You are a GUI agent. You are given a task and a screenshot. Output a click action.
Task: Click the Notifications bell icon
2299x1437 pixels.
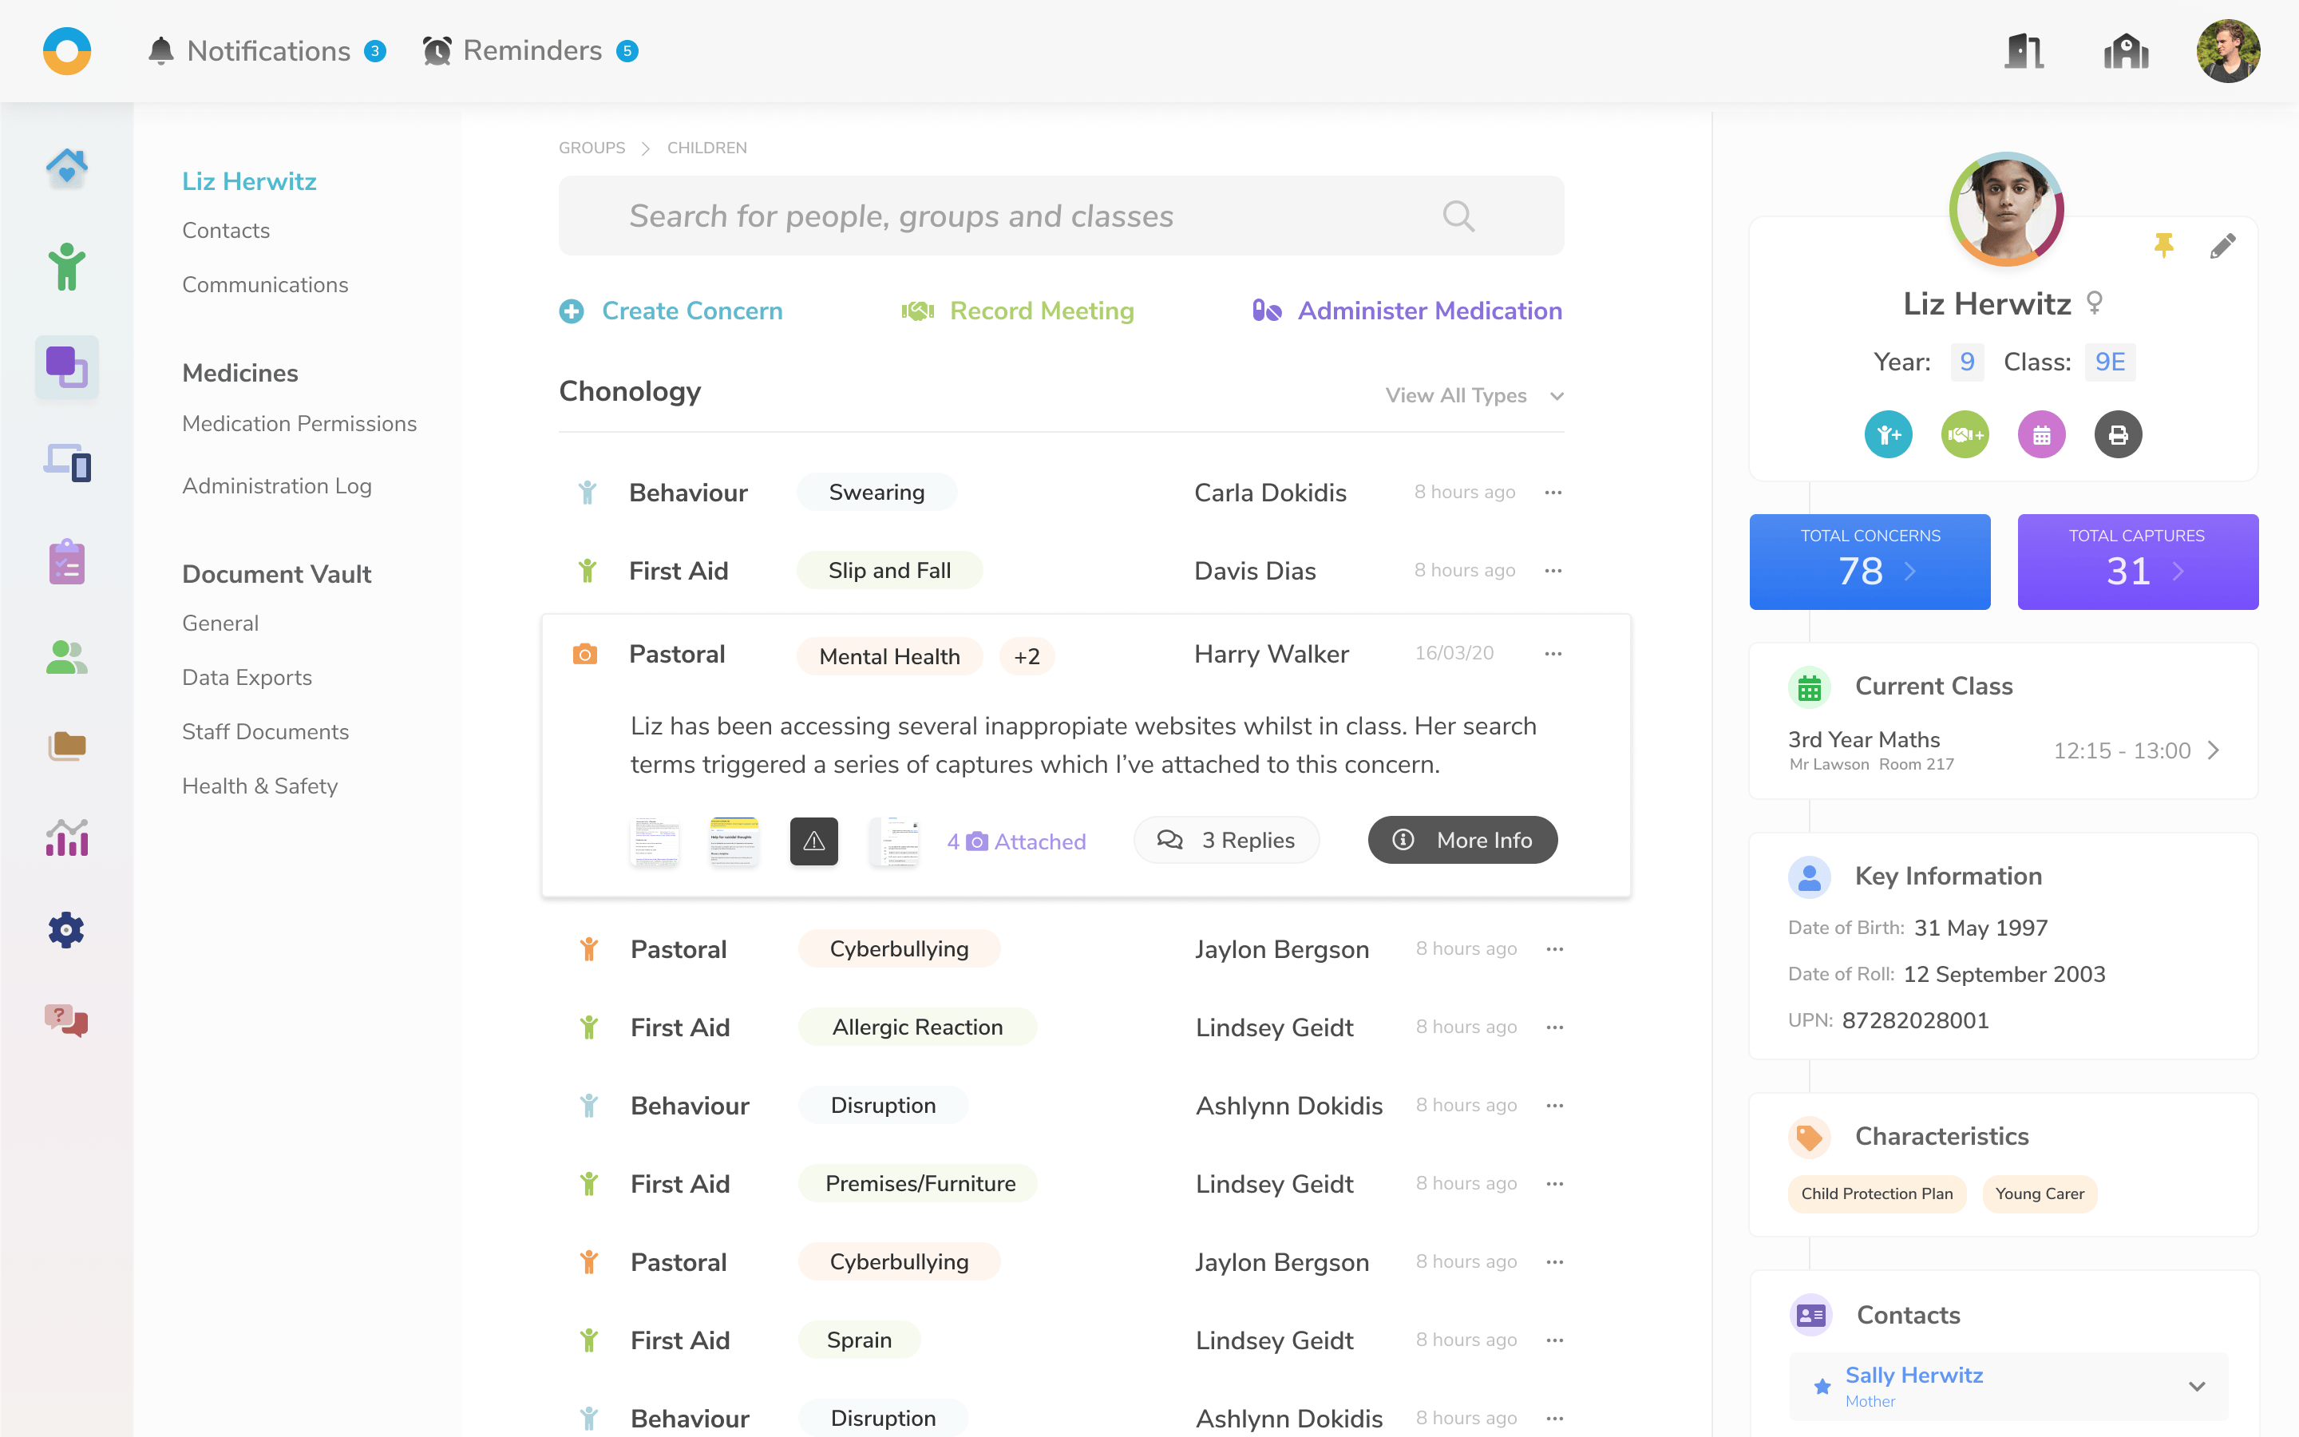(161, 50)
